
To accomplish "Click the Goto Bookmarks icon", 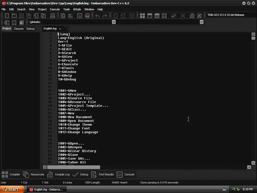I will click(22, 22).
